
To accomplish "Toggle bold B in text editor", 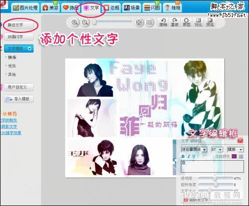I will click(183, 156).
